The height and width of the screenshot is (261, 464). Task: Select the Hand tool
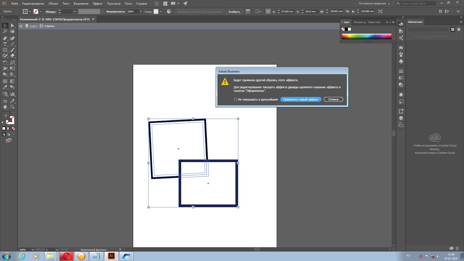pos(5,107)
